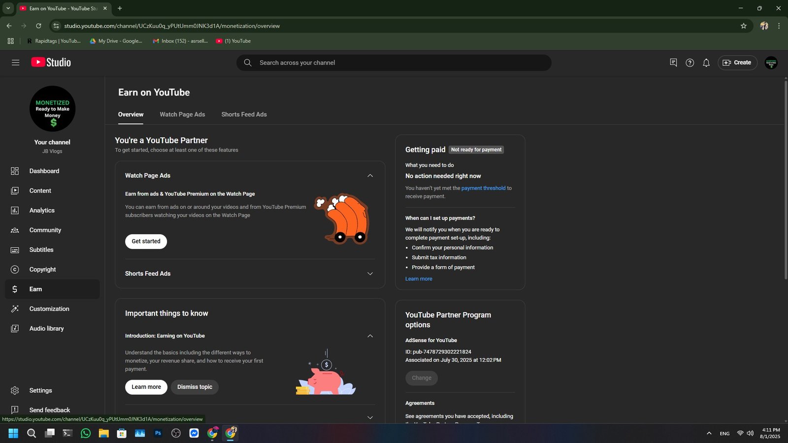Viewport: 788px width, 443px height.
Task: Click the AdSense Change button
Action: pyautogui.click(x=422, y=378)
